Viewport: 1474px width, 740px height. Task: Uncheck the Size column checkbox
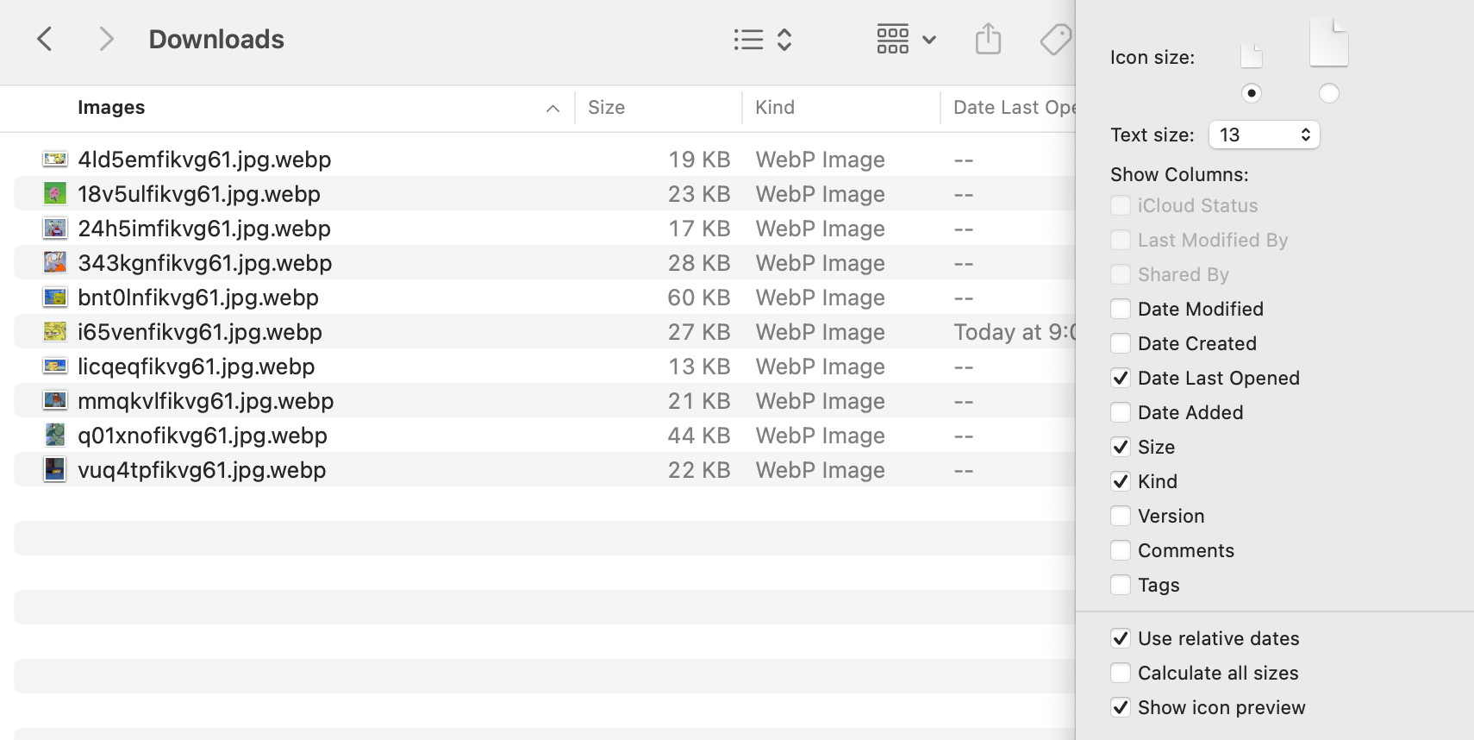(1121, 447)
